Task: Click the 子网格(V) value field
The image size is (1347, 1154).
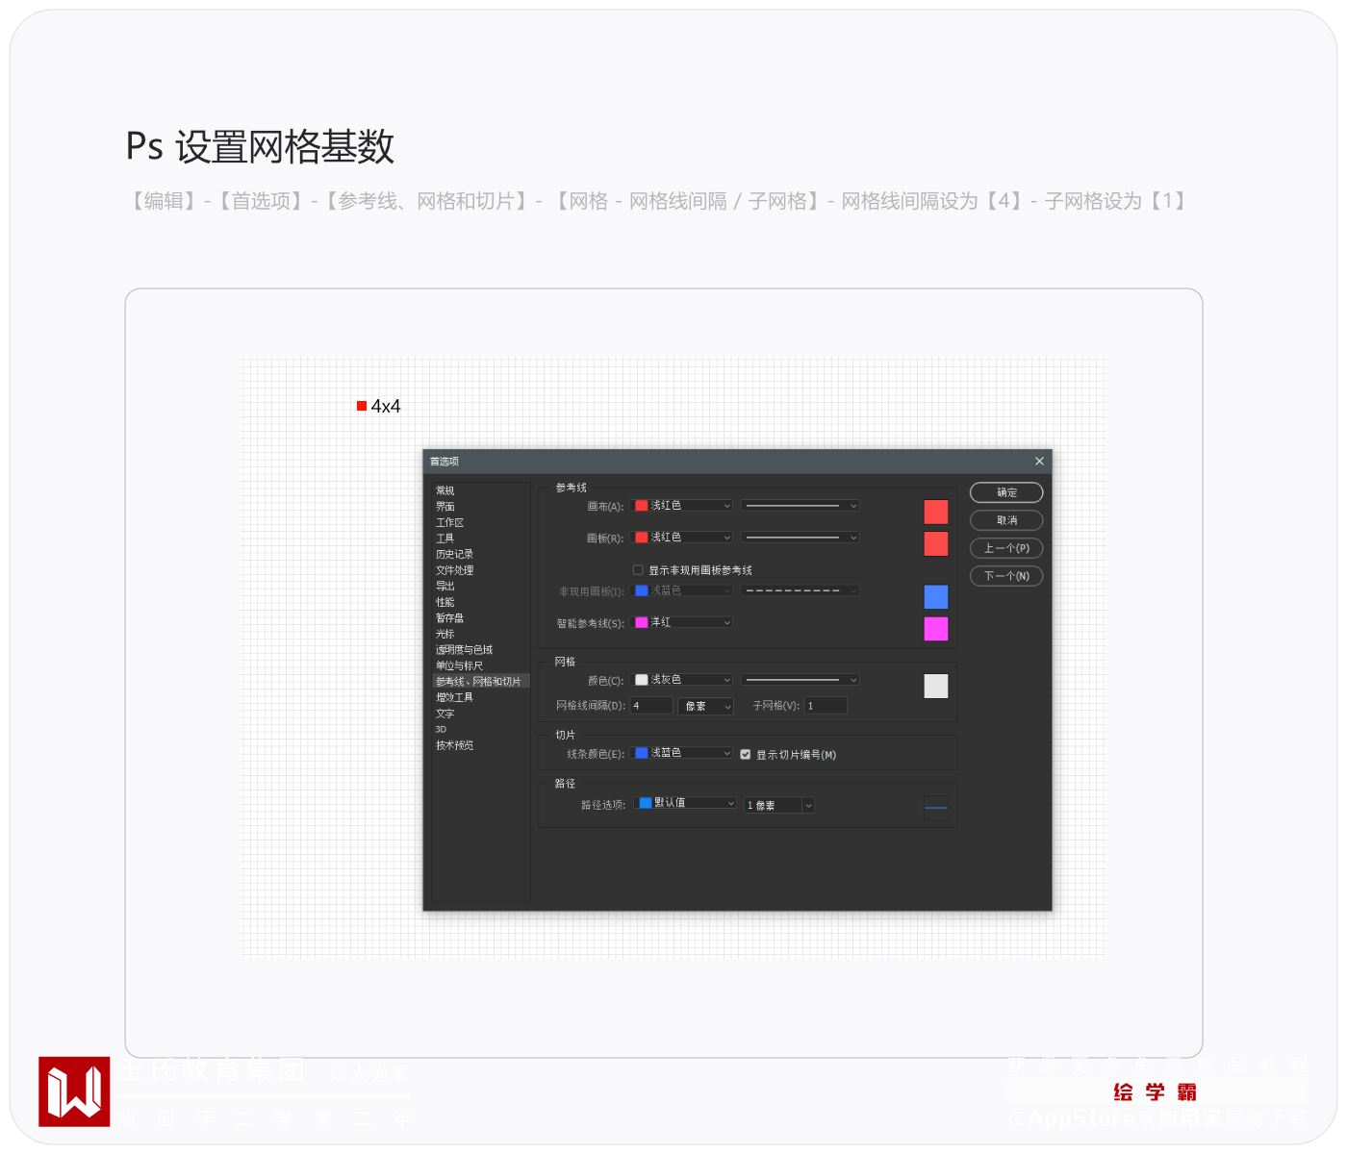Action: 826,706
